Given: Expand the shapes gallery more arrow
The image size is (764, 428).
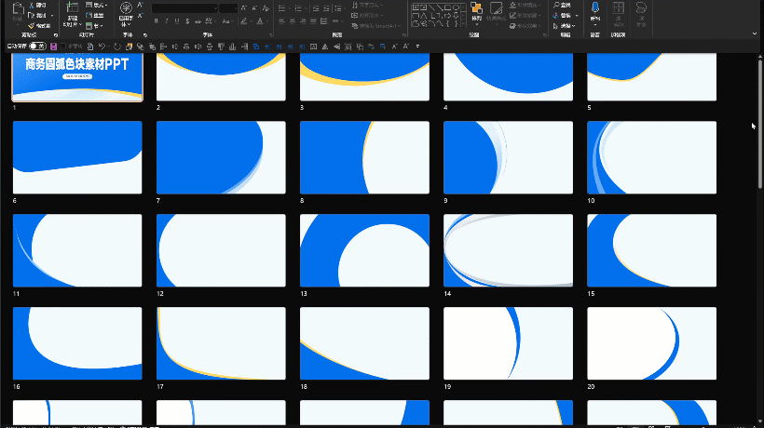Looking at the screenshot, I should [463, 24].
